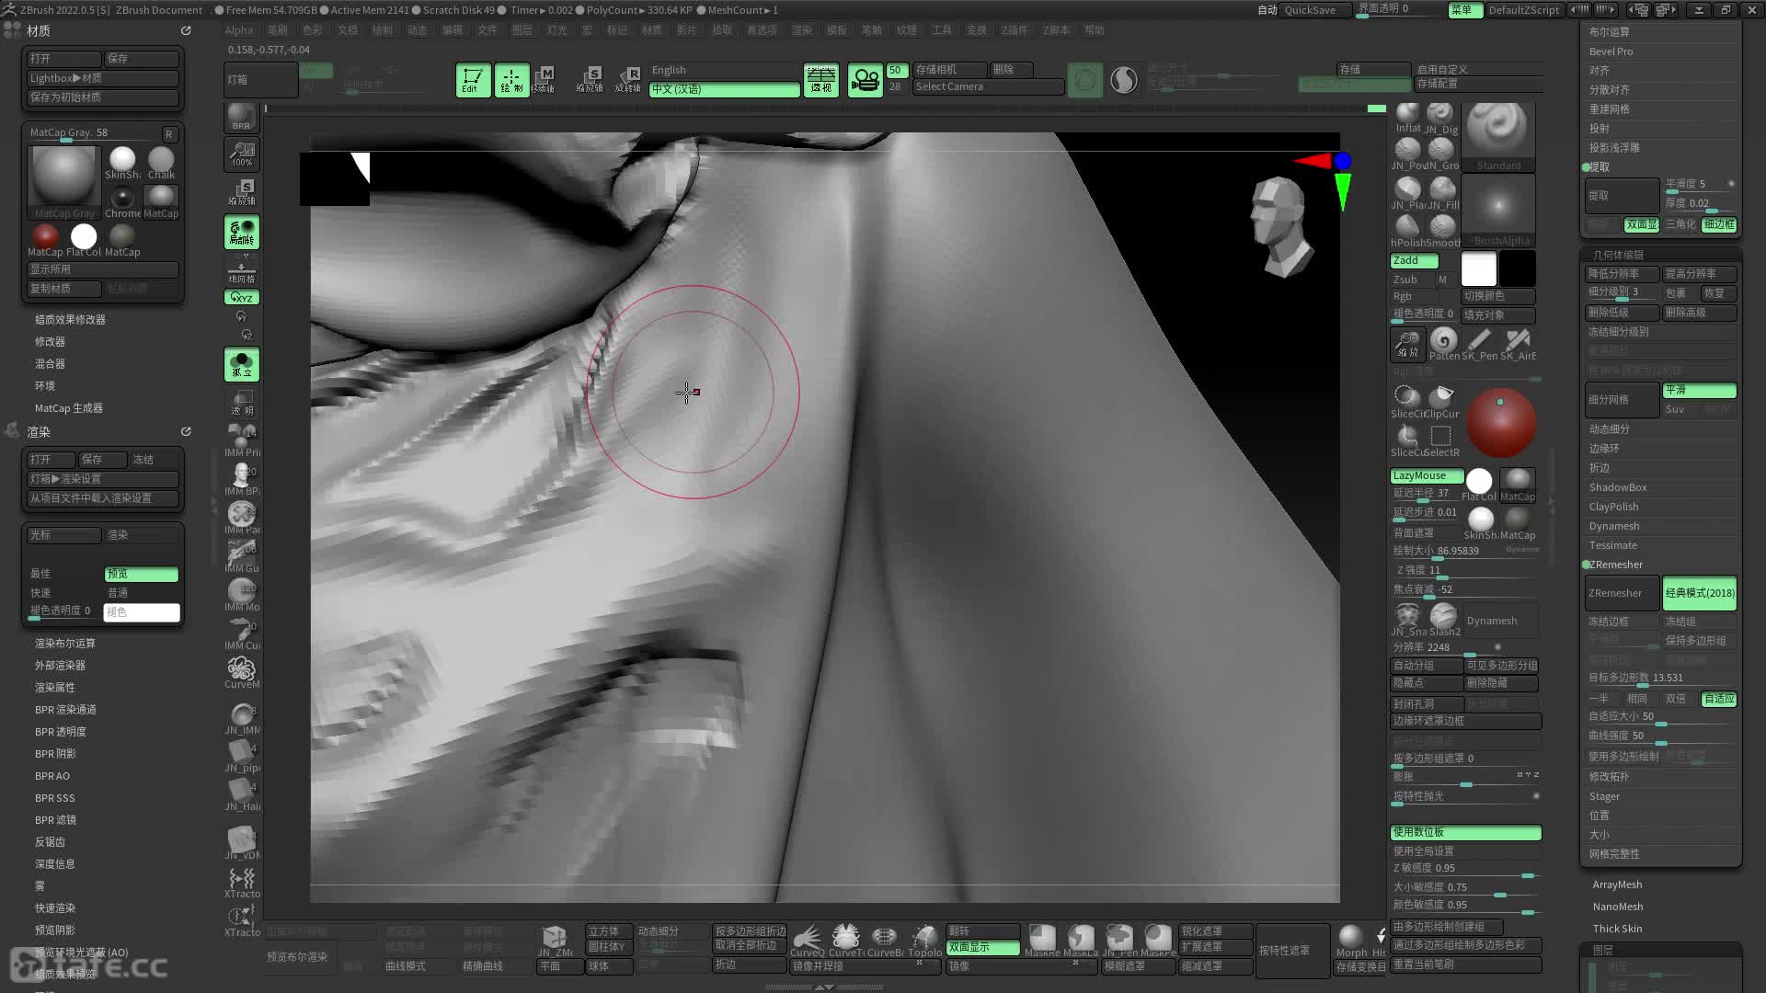The width and height of the screenshot is (1766, 993).
Task: Click the 100% actual size icon
Action: (x=242, y=154)
